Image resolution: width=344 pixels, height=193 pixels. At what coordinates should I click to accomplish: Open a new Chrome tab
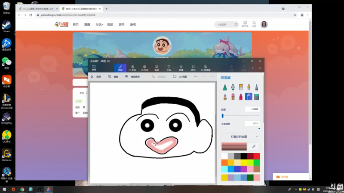coord(107,9)
